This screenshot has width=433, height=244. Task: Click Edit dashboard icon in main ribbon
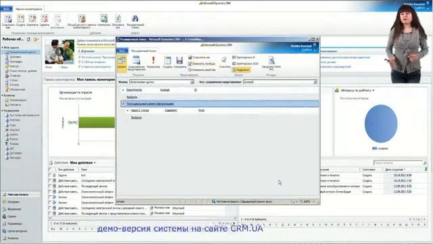[x=32, y=19]
